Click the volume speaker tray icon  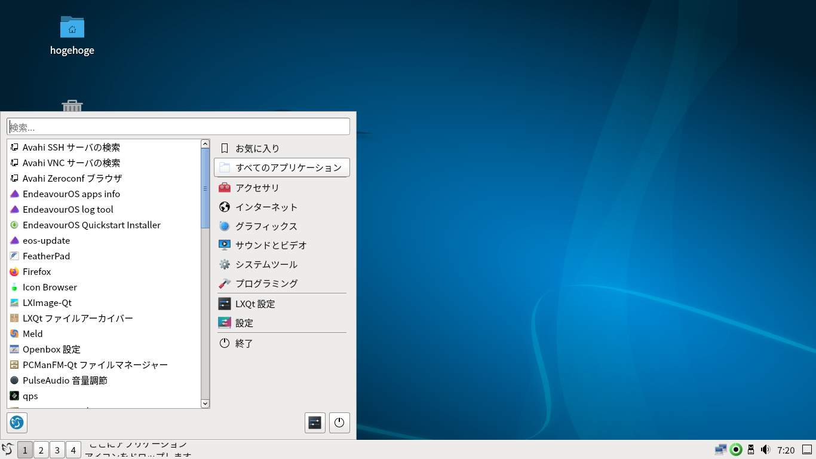(765, 450)
